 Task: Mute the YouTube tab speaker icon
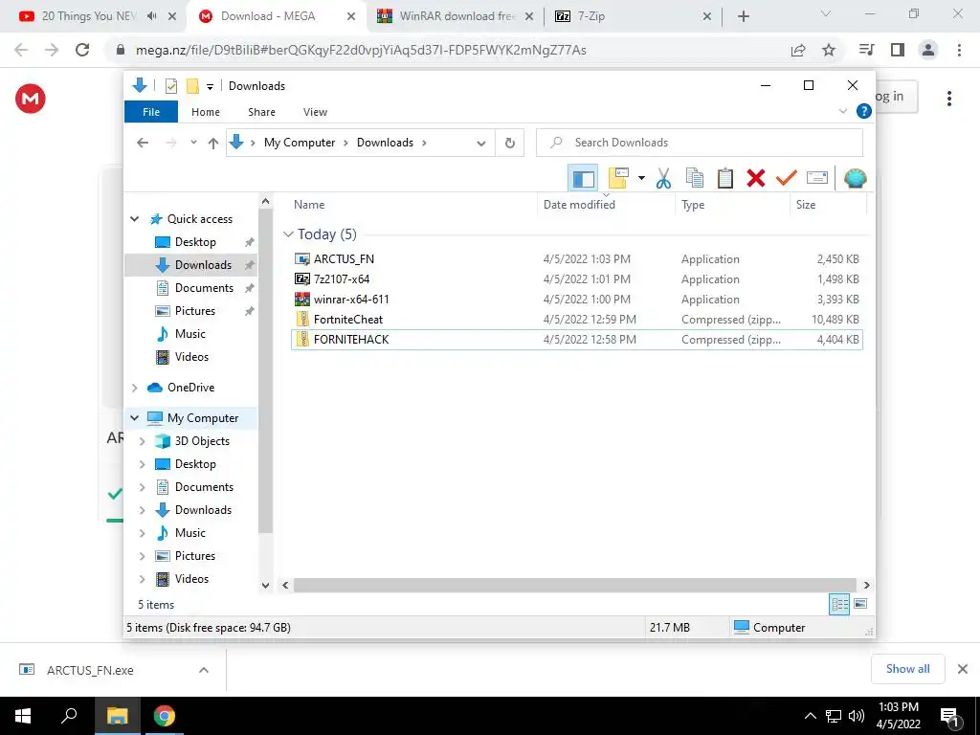pyautogui.click(x=152, y=16)
